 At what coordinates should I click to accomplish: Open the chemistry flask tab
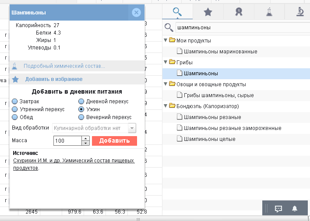click(x=269, y=12)
